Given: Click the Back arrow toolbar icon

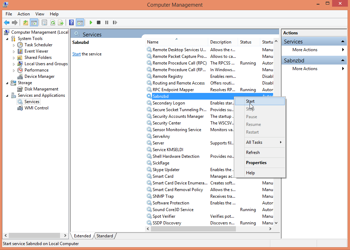Looking at the screenshot, I should coord(6,22).
